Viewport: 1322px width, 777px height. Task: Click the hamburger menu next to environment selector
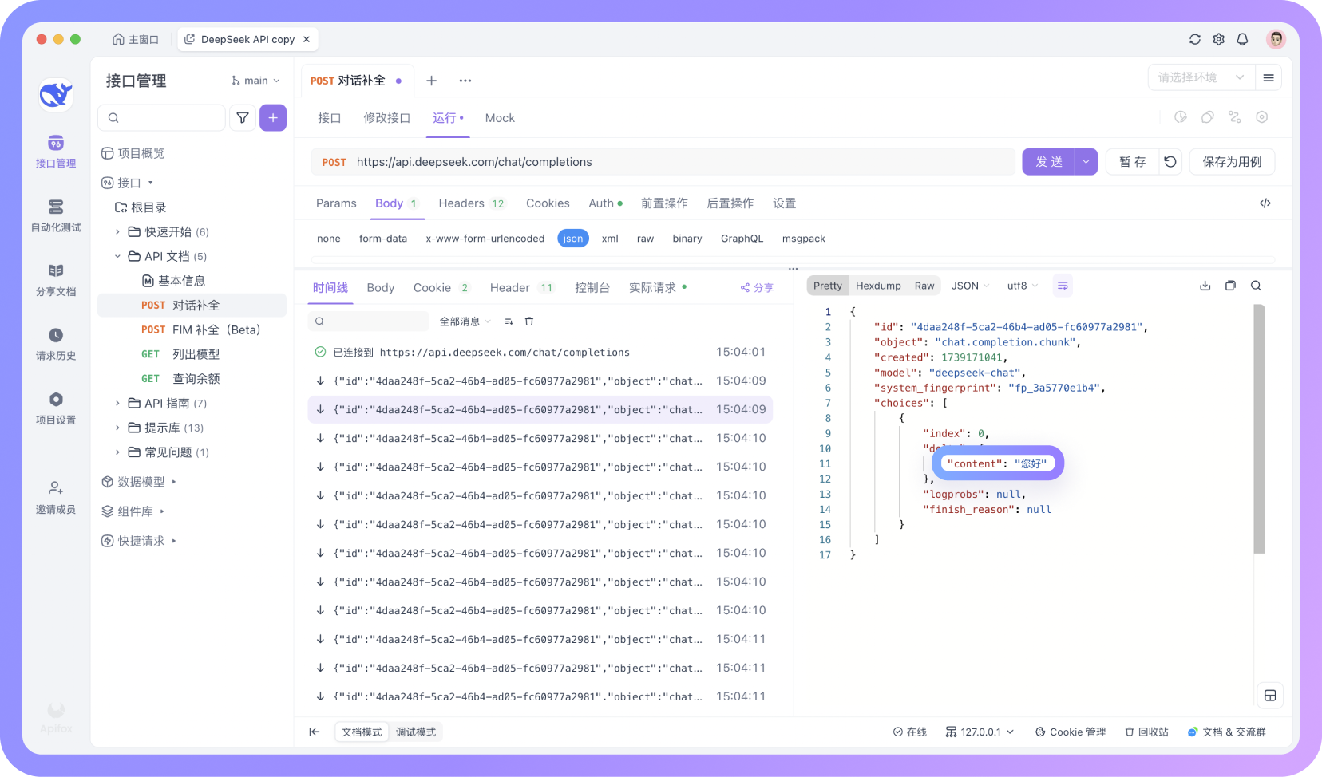tap(1269, 77)
